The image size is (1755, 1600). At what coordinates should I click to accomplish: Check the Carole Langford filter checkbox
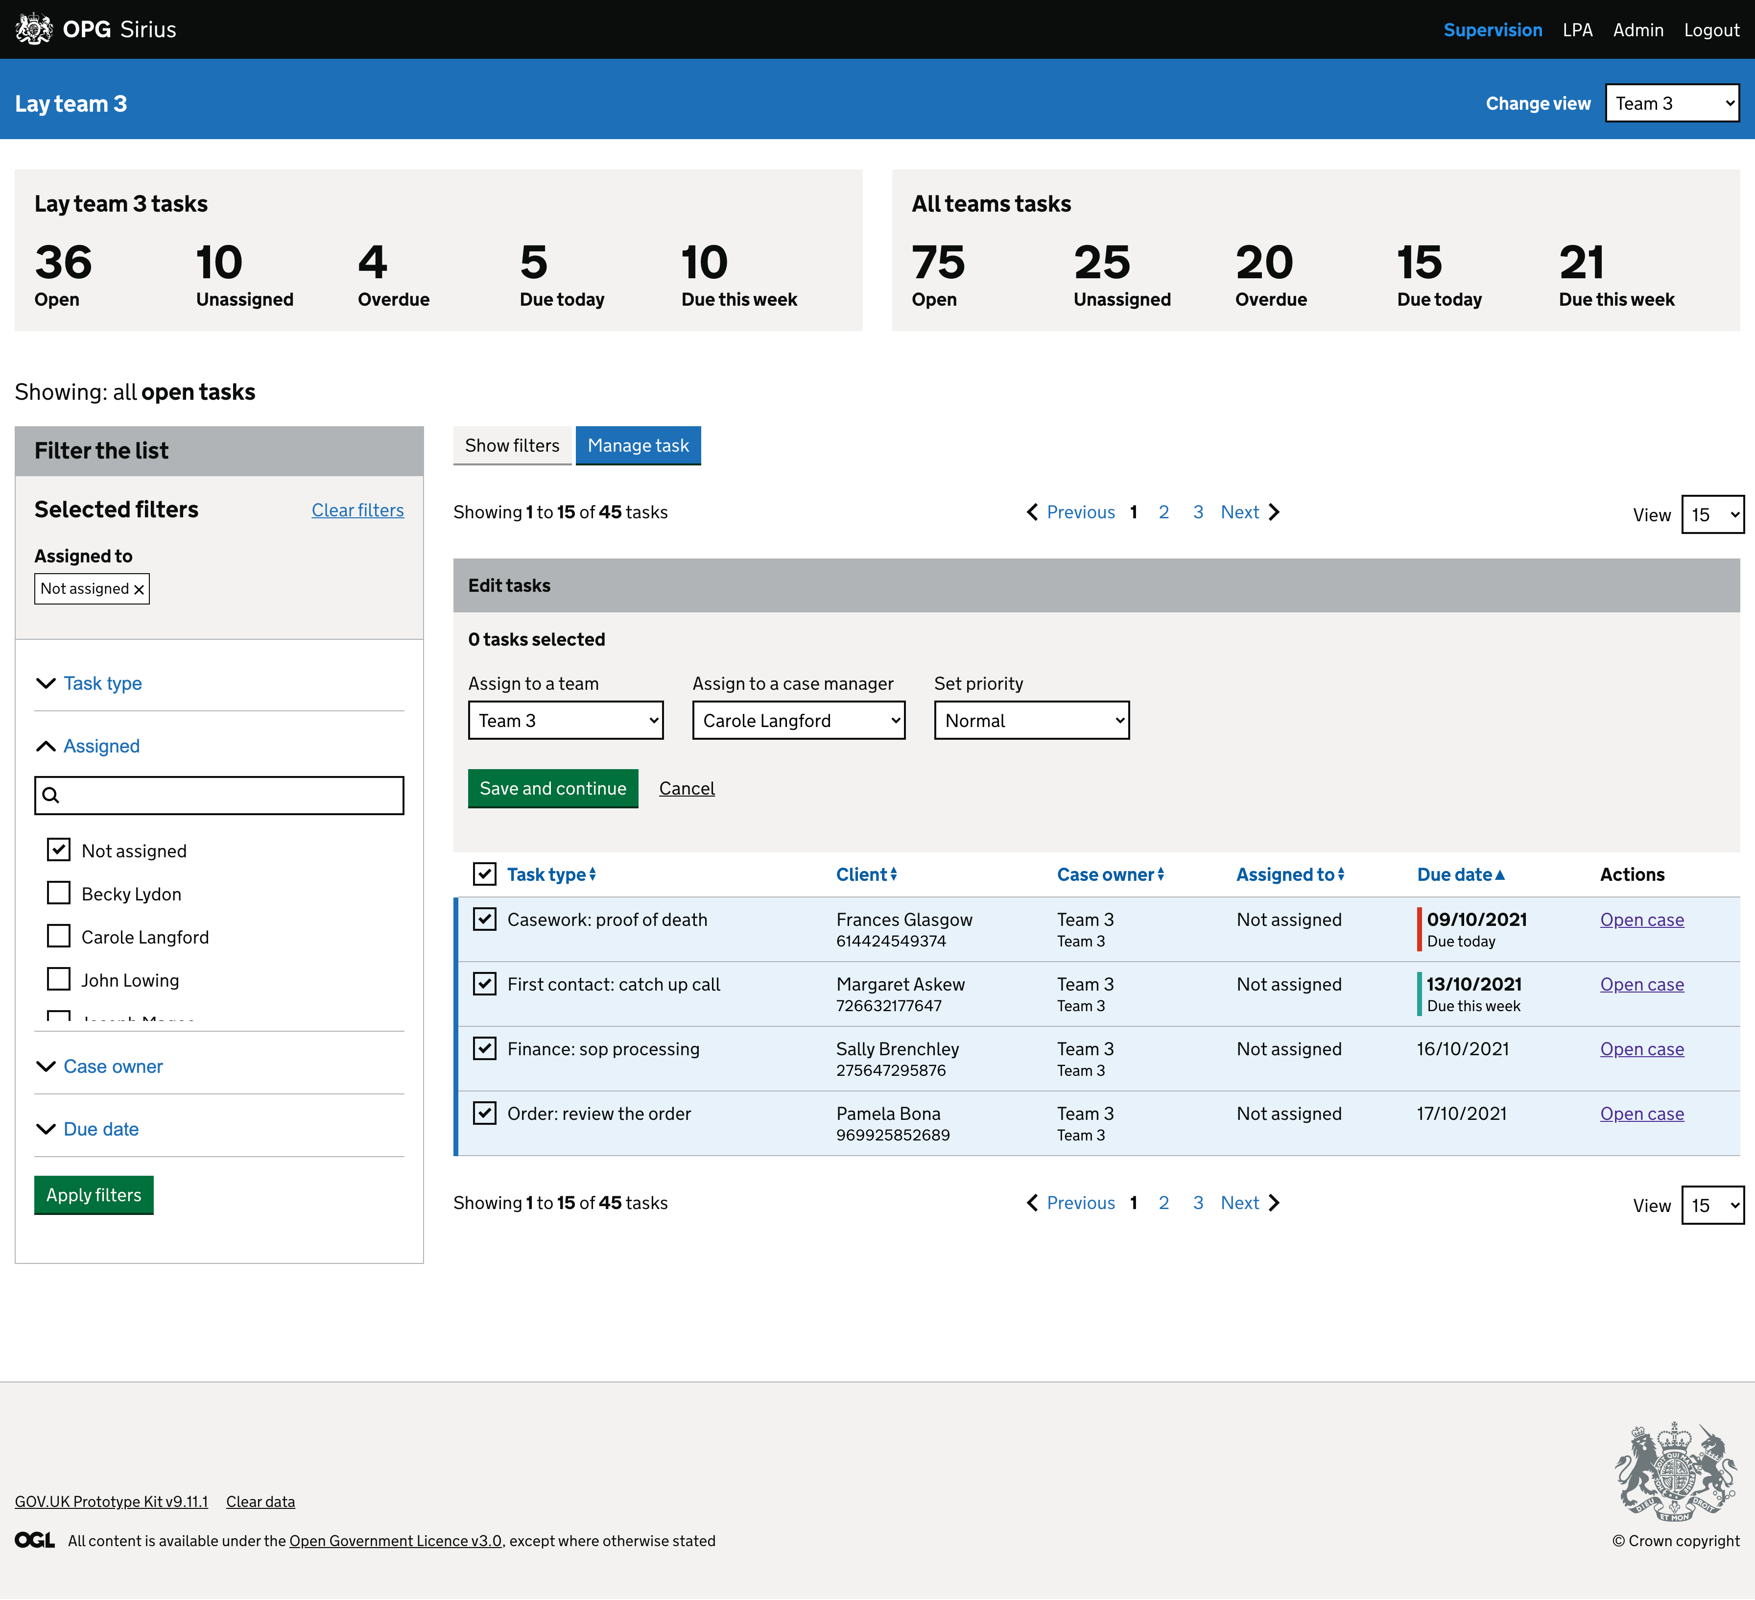point(58,935)
